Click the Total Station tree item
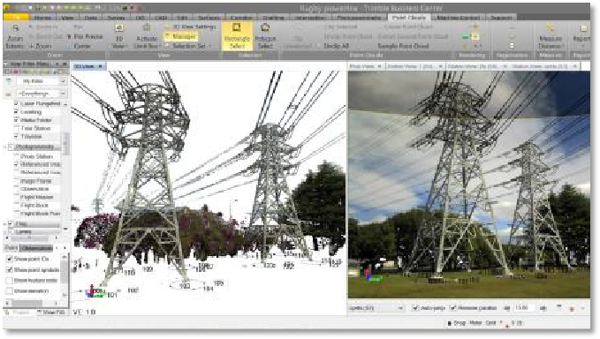Screen dimensions: 600x339 click(35, 128)
